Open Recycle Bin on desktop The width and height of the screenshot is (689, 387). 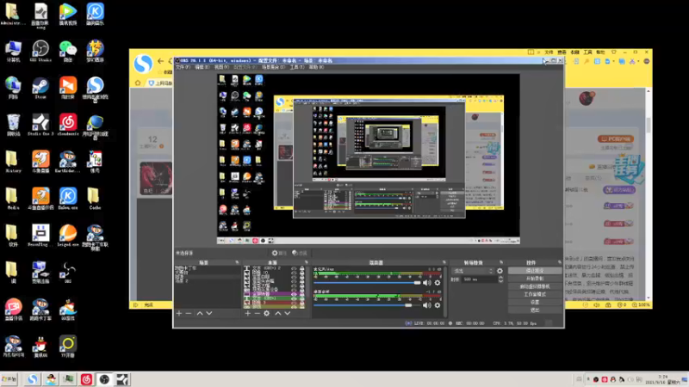pyautogui.click(x=13, y=125)
